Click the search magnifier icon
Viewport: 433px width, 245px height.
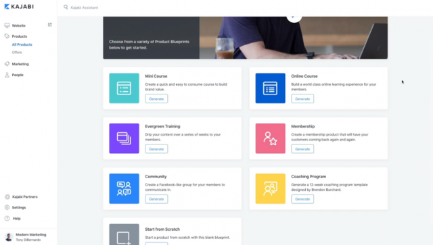click(x=66, y=7)
